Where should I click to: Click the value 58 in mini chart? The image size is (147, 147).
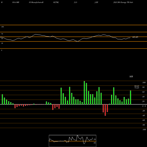point(95,139)
